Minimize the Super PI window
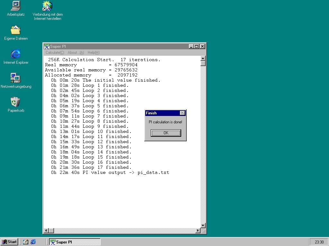This screenshot has width=329, height=246. click(x=191, y=46)
